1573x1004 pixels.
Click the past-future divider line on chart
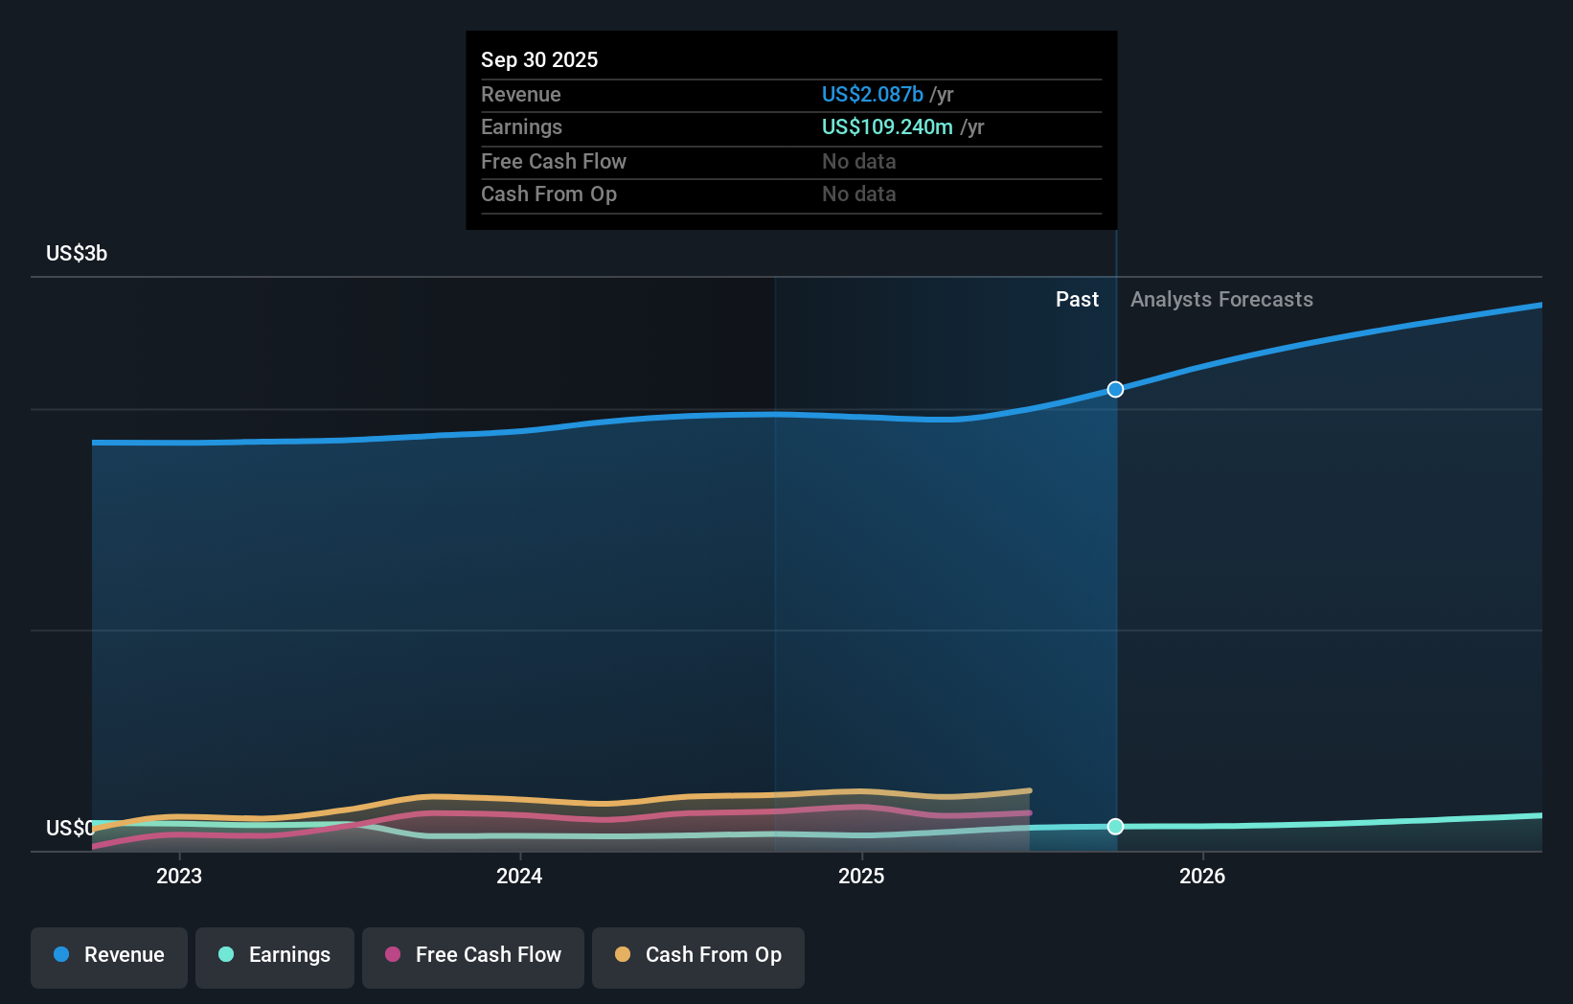tap(1114, 575)
